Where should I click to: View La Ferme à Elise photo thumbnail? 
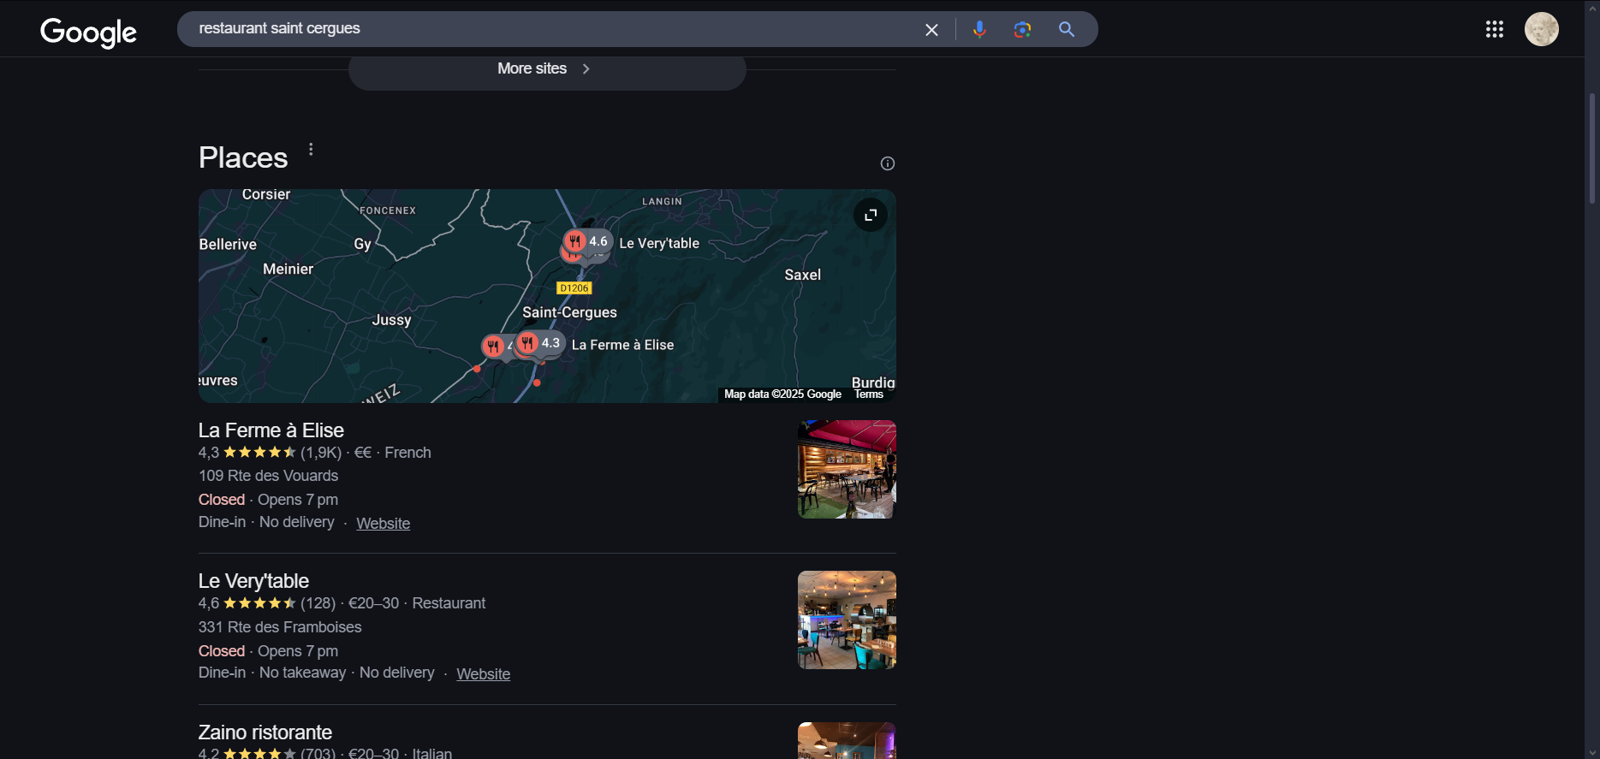pyautogui.click(x=847, y=469)
